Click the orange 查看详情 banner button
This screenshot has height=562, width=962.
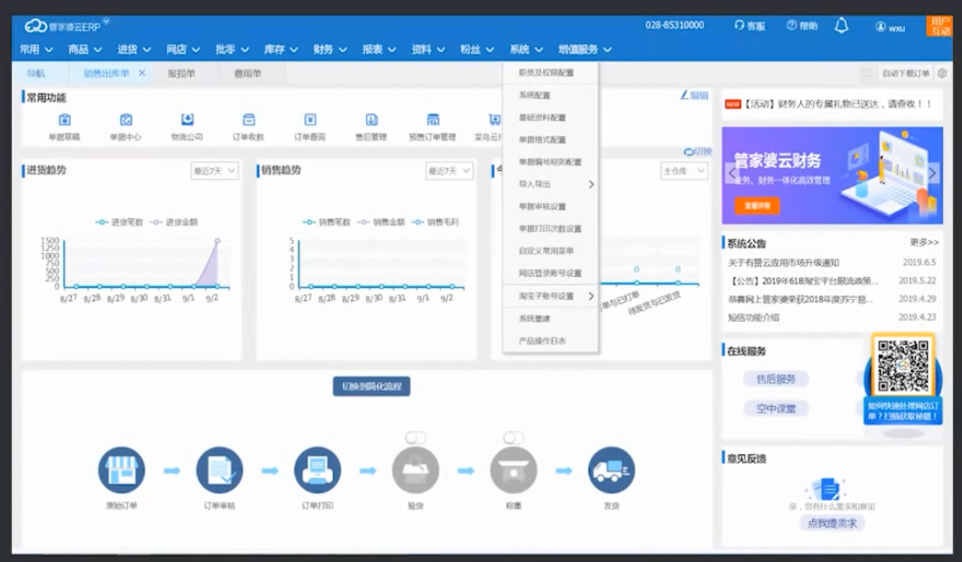click(757, 205)
